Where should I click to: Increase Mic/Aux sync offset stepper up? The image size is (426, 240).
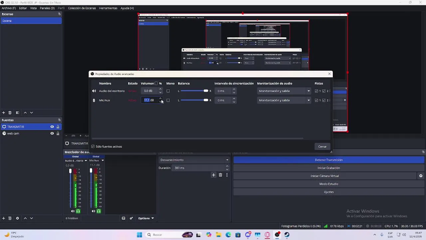[x=234, y=99]
